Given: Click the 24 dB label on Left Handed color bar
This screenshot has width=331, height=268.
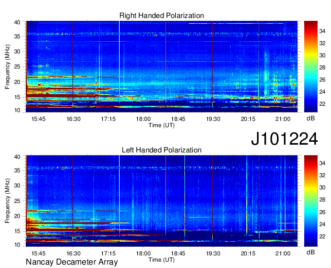Looking at the screenshot, I should click(322, 224).
